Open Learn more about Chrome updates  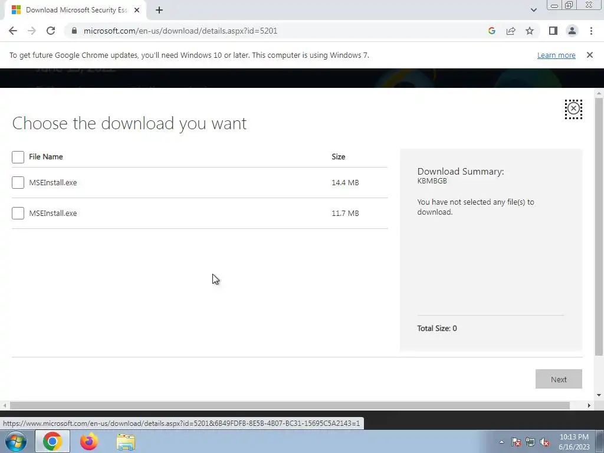556,55
